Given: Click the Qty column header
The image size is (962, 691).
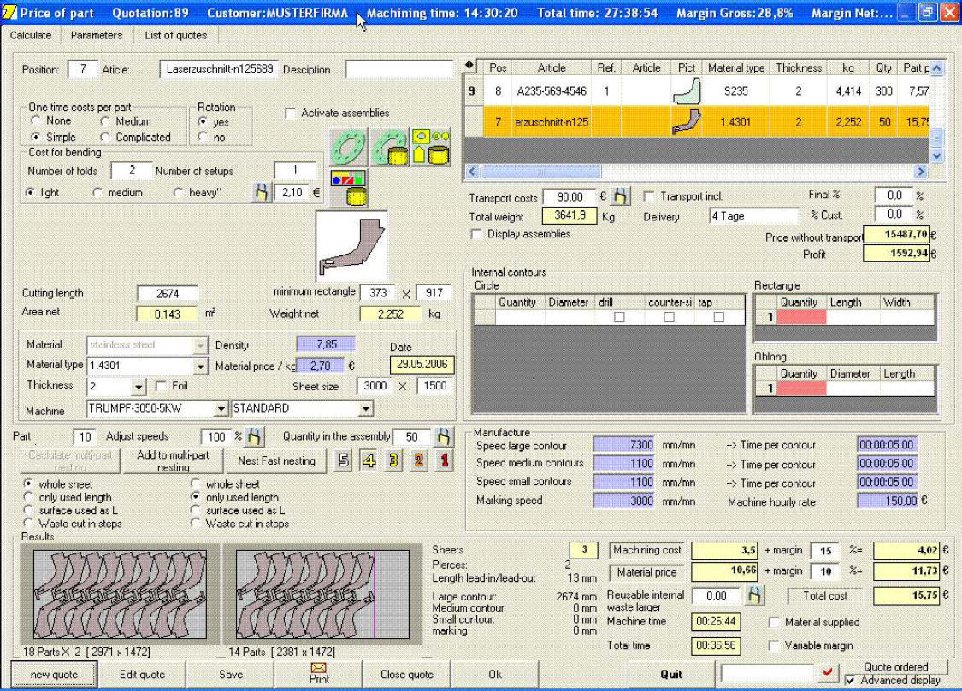Looking at the screenshot, I should pyautogui.click(x=883, y=68).
